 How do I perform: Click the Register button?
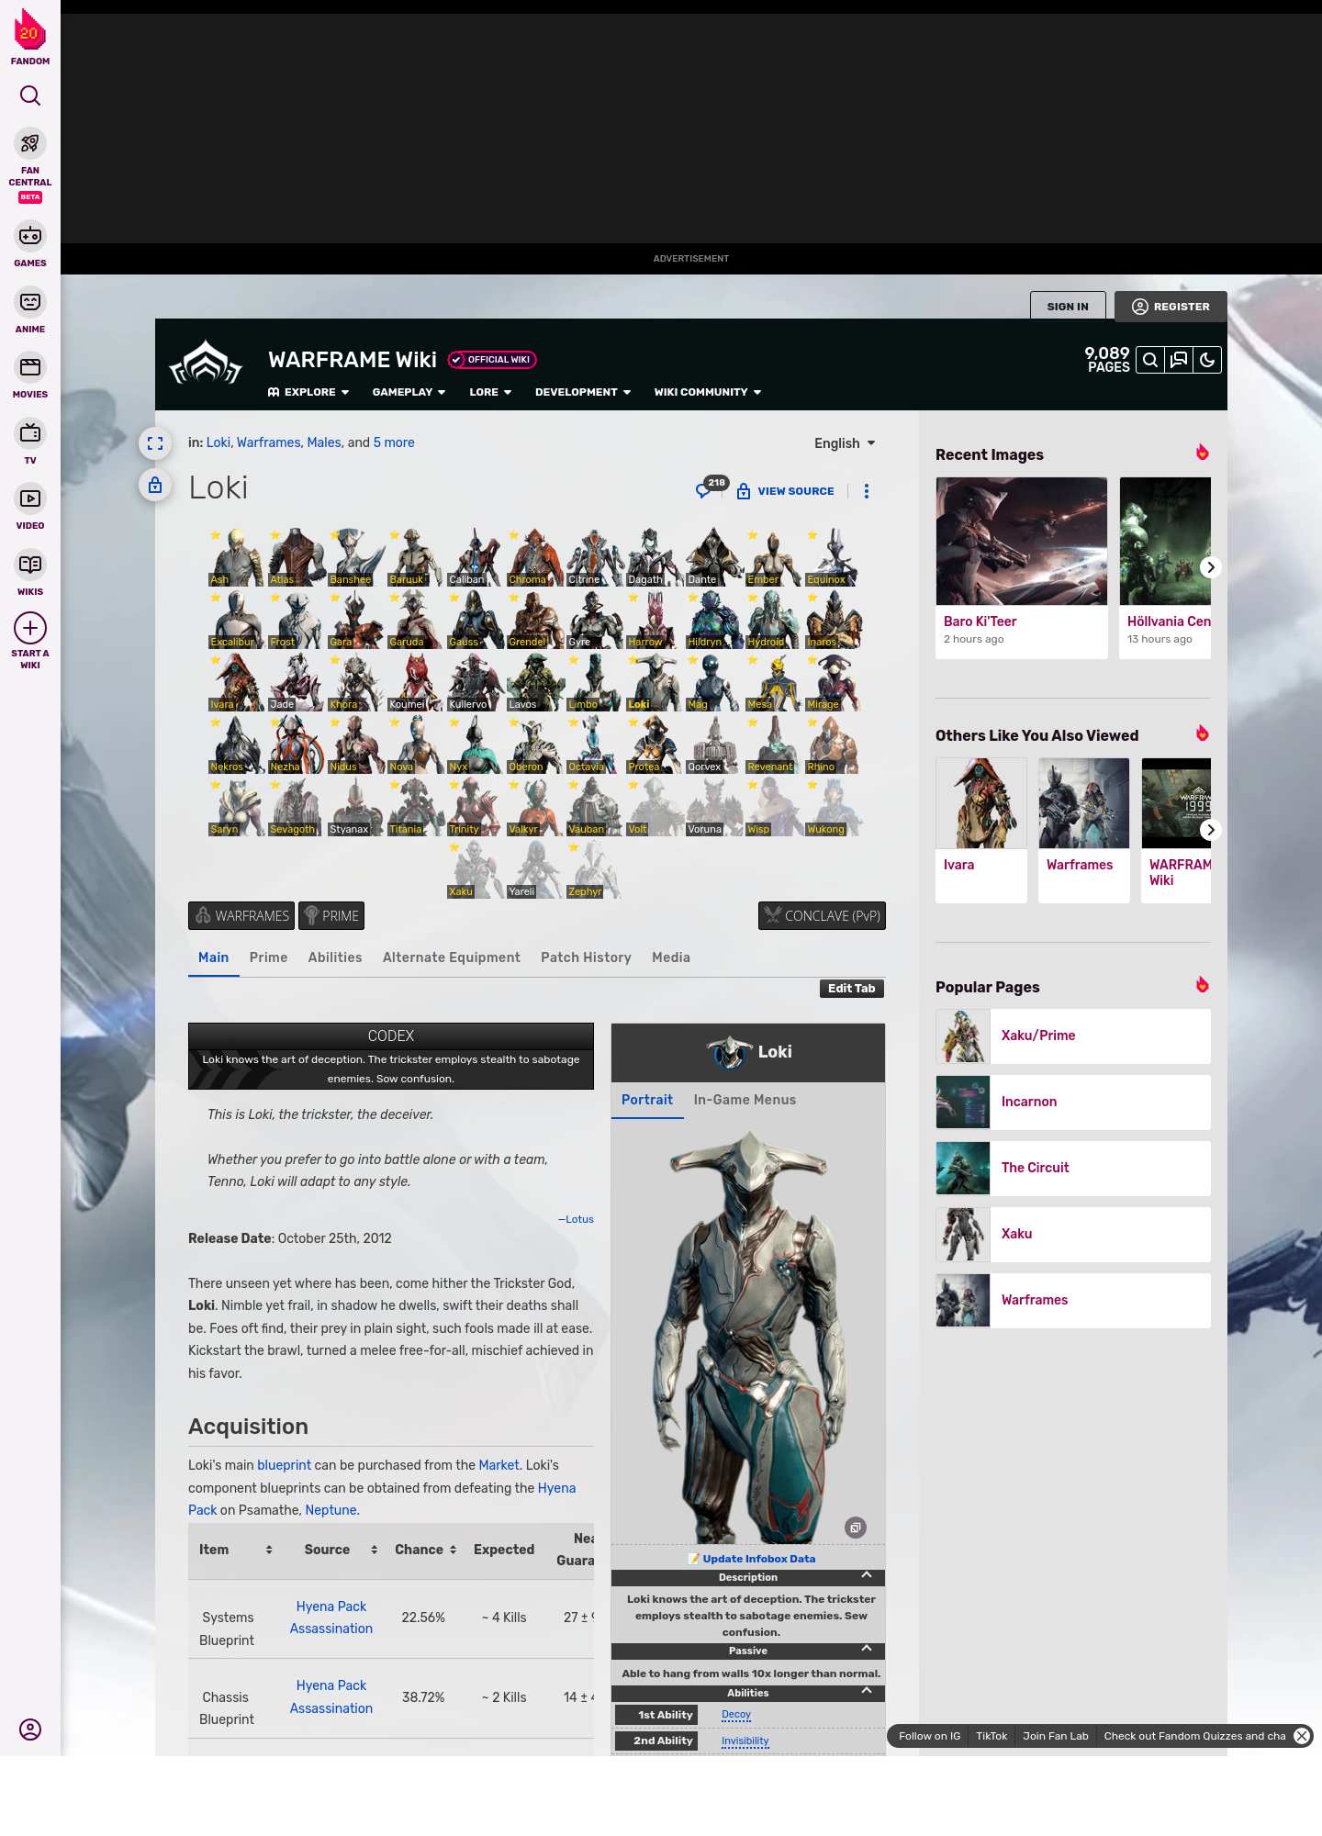coord(1171,307)
